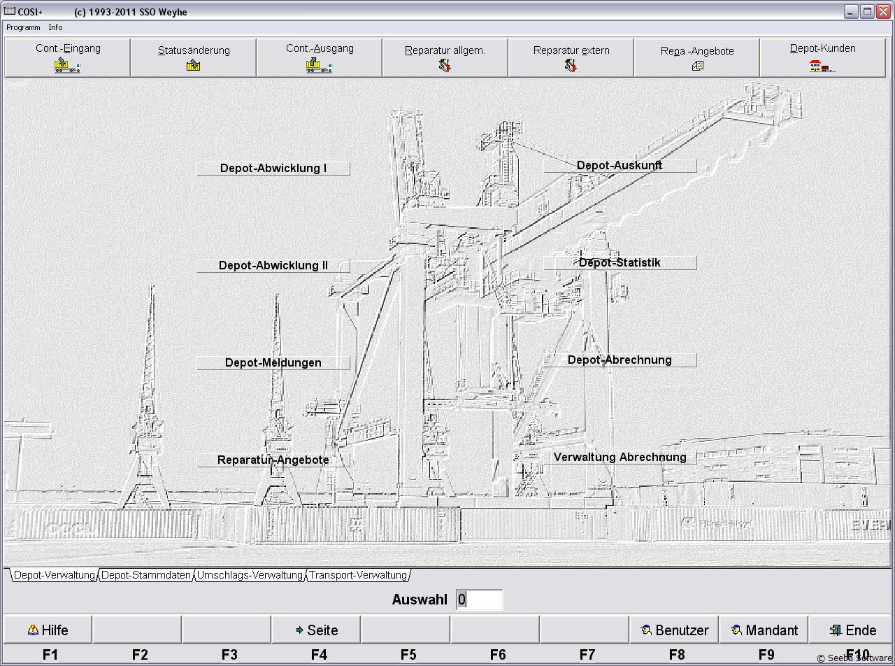The height and width of the screenshot is (666, 895).
Task: Click the Statusänderung toolbar icon
Action: click(194, 66)
